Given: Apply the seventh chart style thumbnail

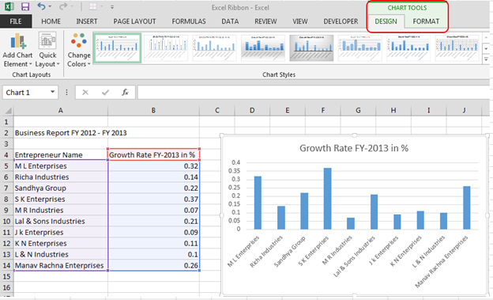Looking at the screenshot, I should coord(408,48).
